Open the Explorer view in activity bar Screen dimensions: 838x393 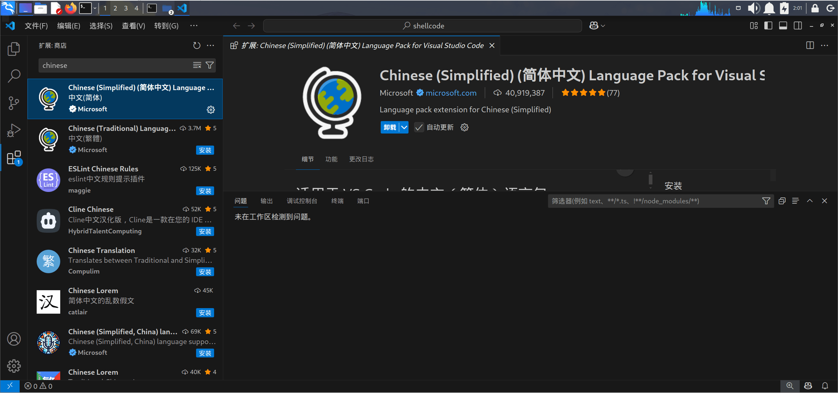[14, 49]
